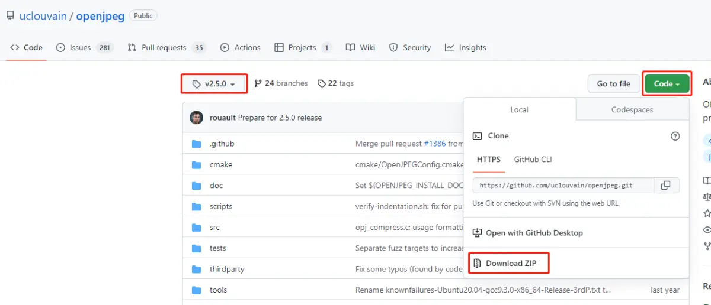Click Open with GitHub Desktop
Image resolution: width=711 pixels, height=305 pixels.
528,233
